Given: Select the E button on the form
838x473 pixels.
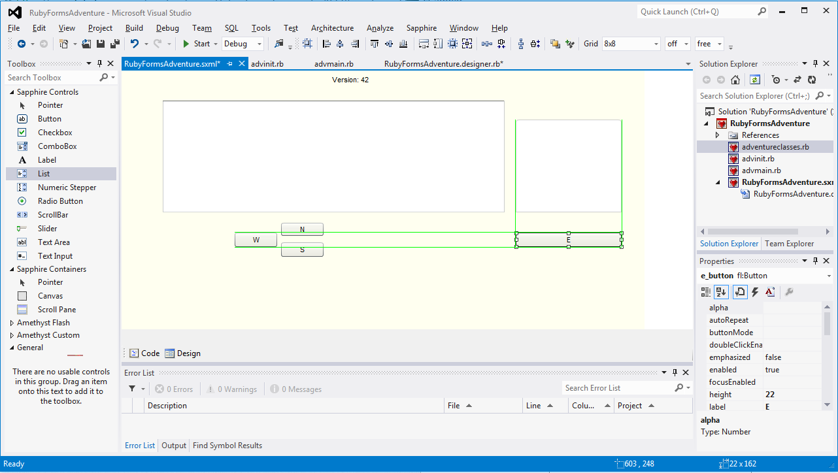Looking at the screenshot, I should [x=569, y=240].
